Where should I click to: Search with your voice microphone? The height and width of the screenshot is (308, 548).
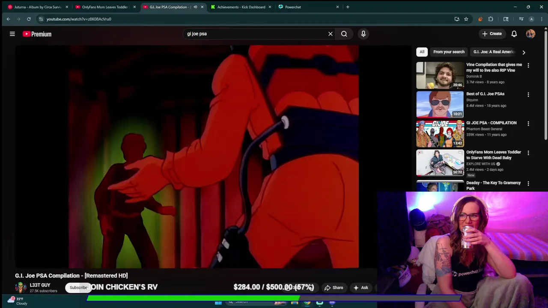363,34
